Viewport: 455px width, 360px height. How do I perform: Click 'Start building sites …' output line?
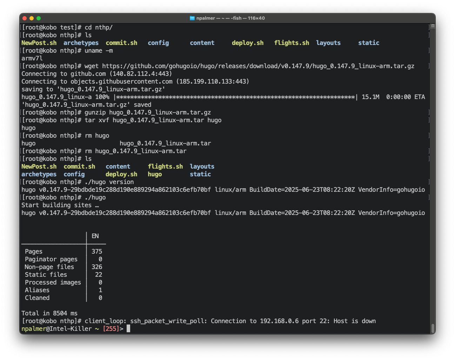[x=60, y=205]
